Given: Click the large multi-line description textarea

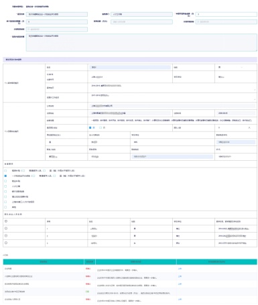Looking at the screenshot, I should [141, 42].
